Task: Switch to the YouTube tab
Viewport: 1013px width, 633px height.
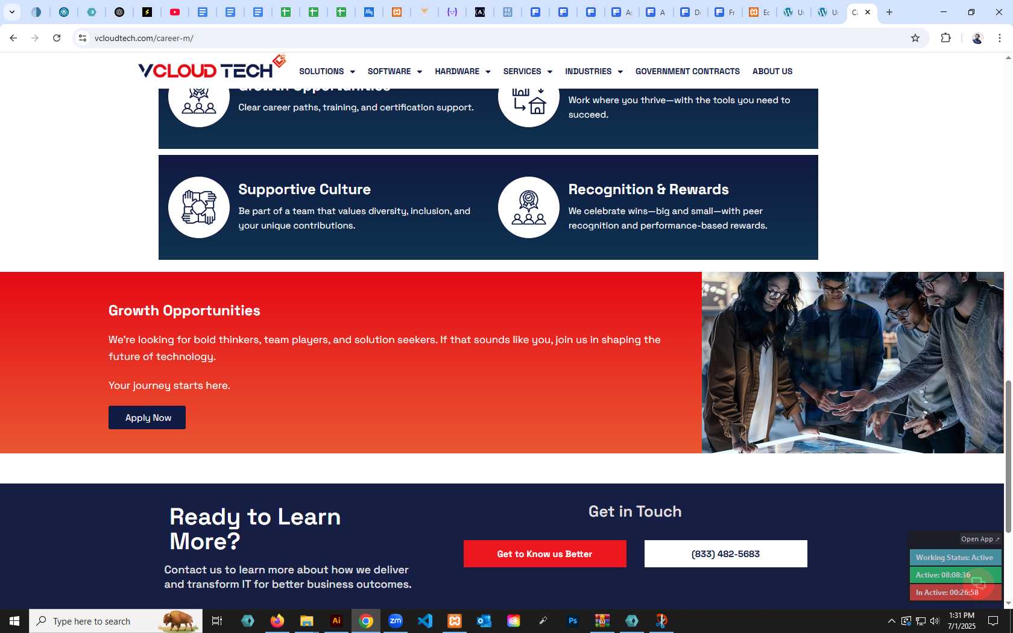Action: [175, 12]
